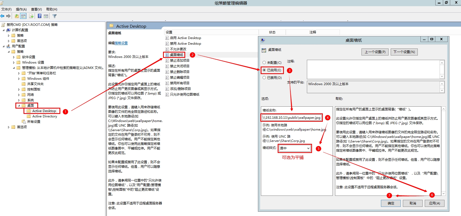The height and width of the screenshot is (216, 461).
Task: Open the 操作 menu
Action: (x=21, y=9)
